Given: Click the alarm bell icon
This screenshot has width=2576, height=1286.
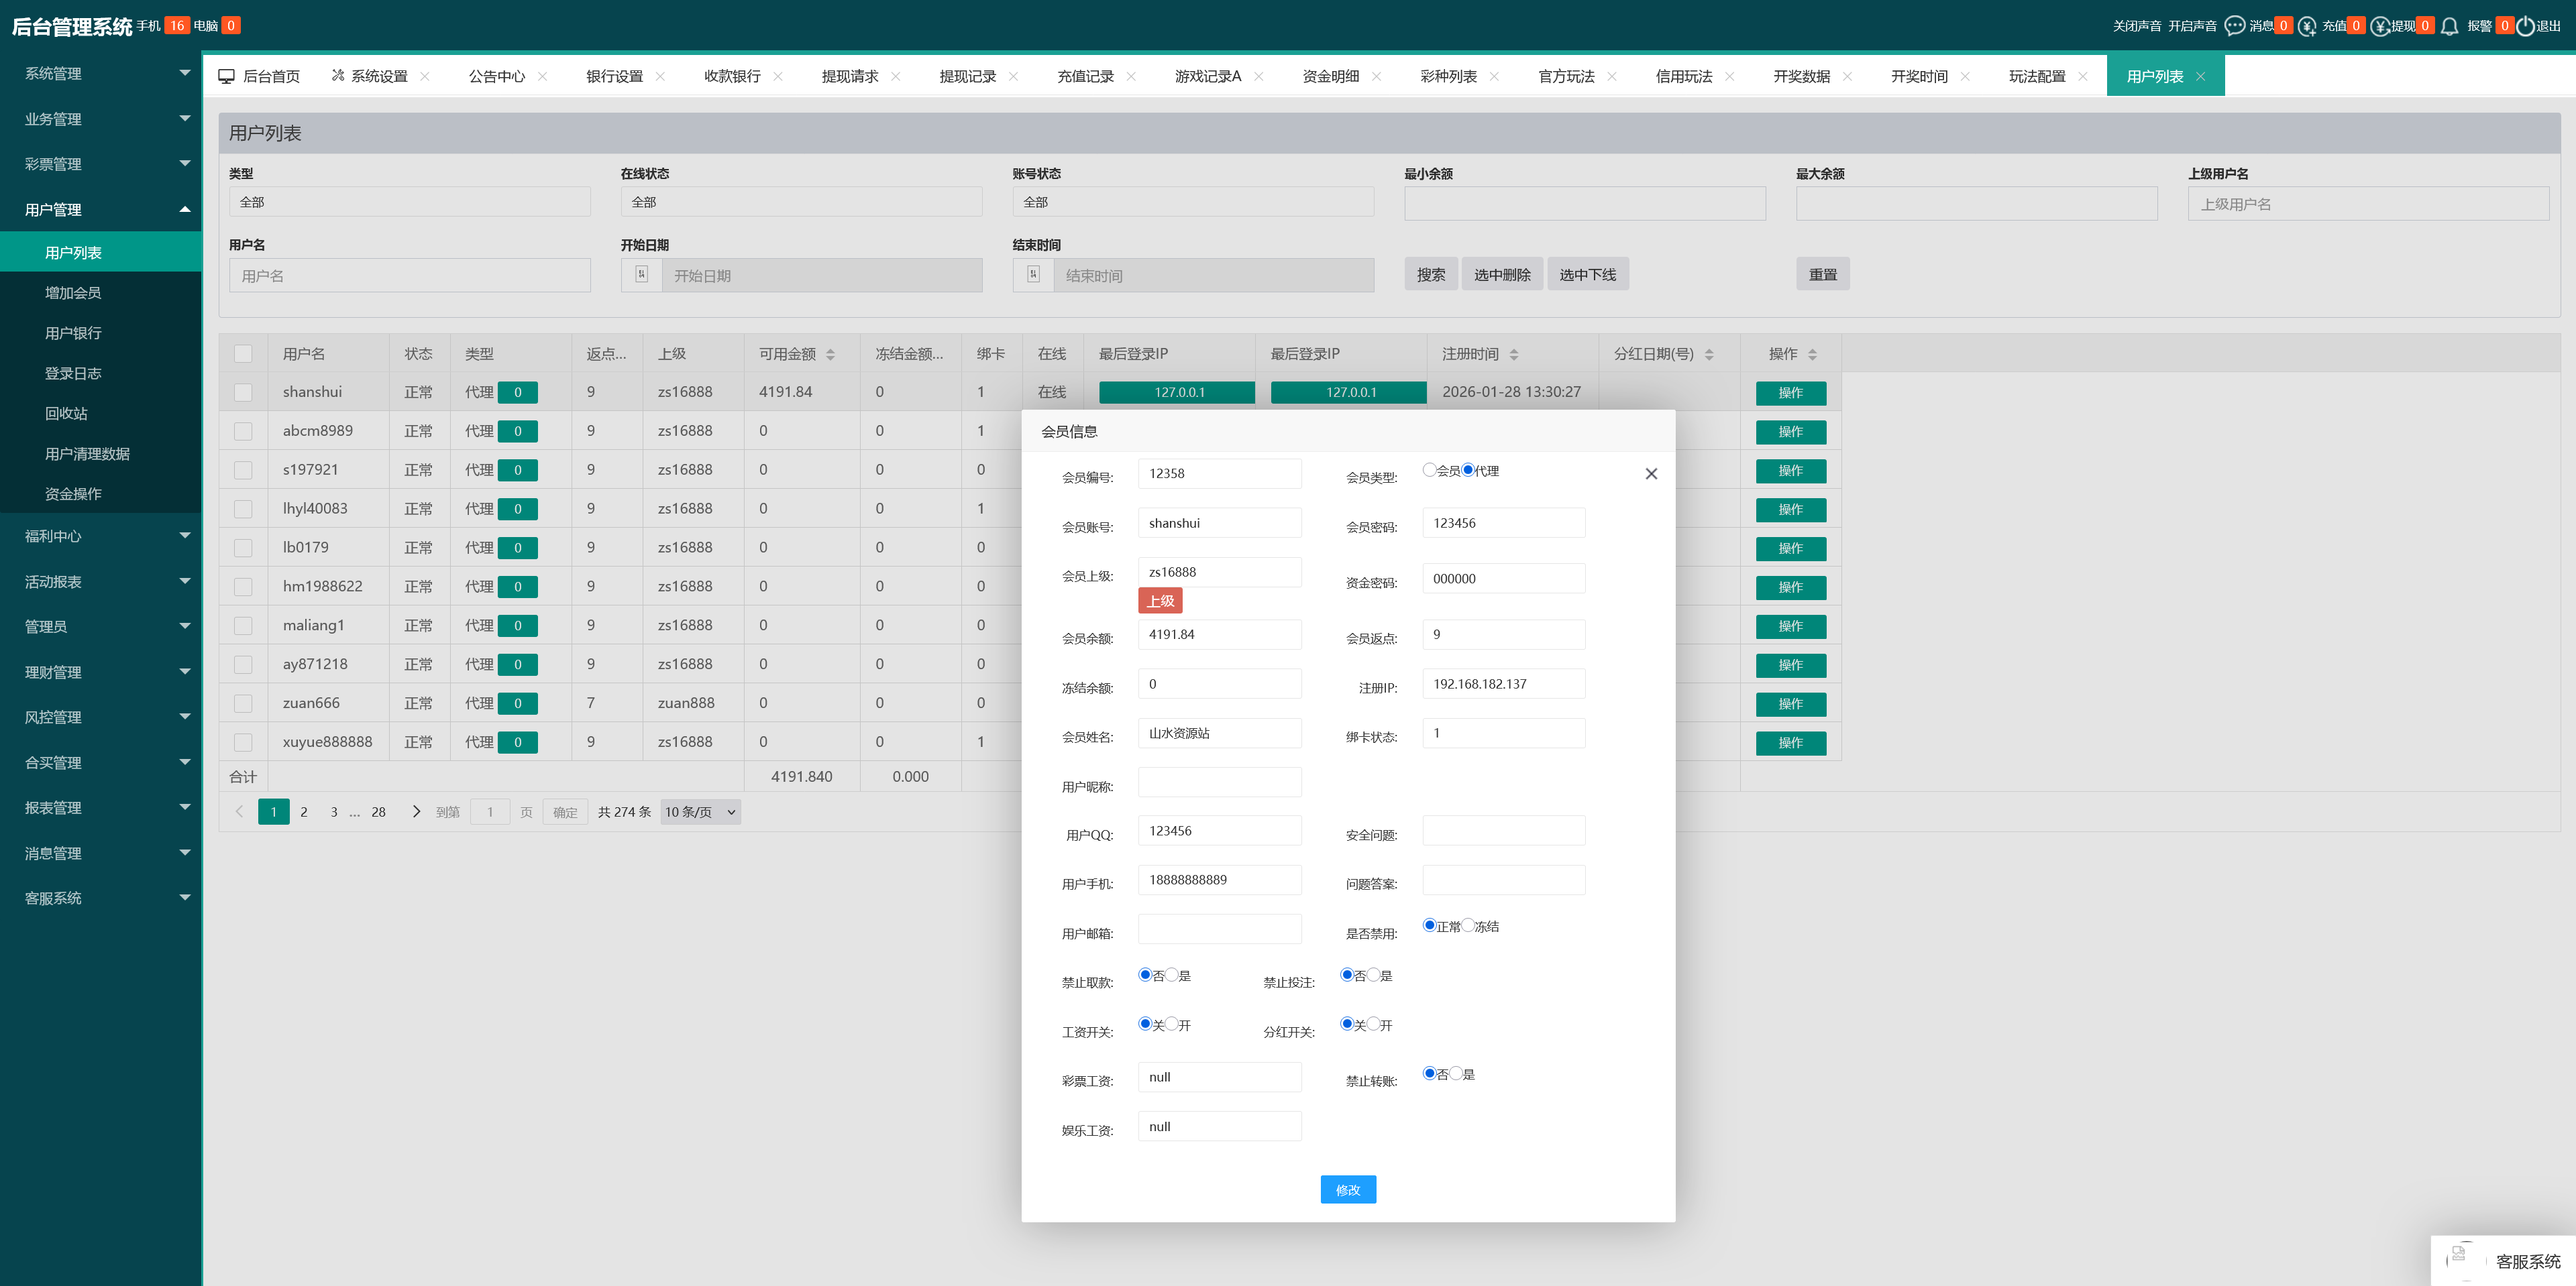Looking at the screenshot, I should pyautogui.click(x=2449, y=26).
